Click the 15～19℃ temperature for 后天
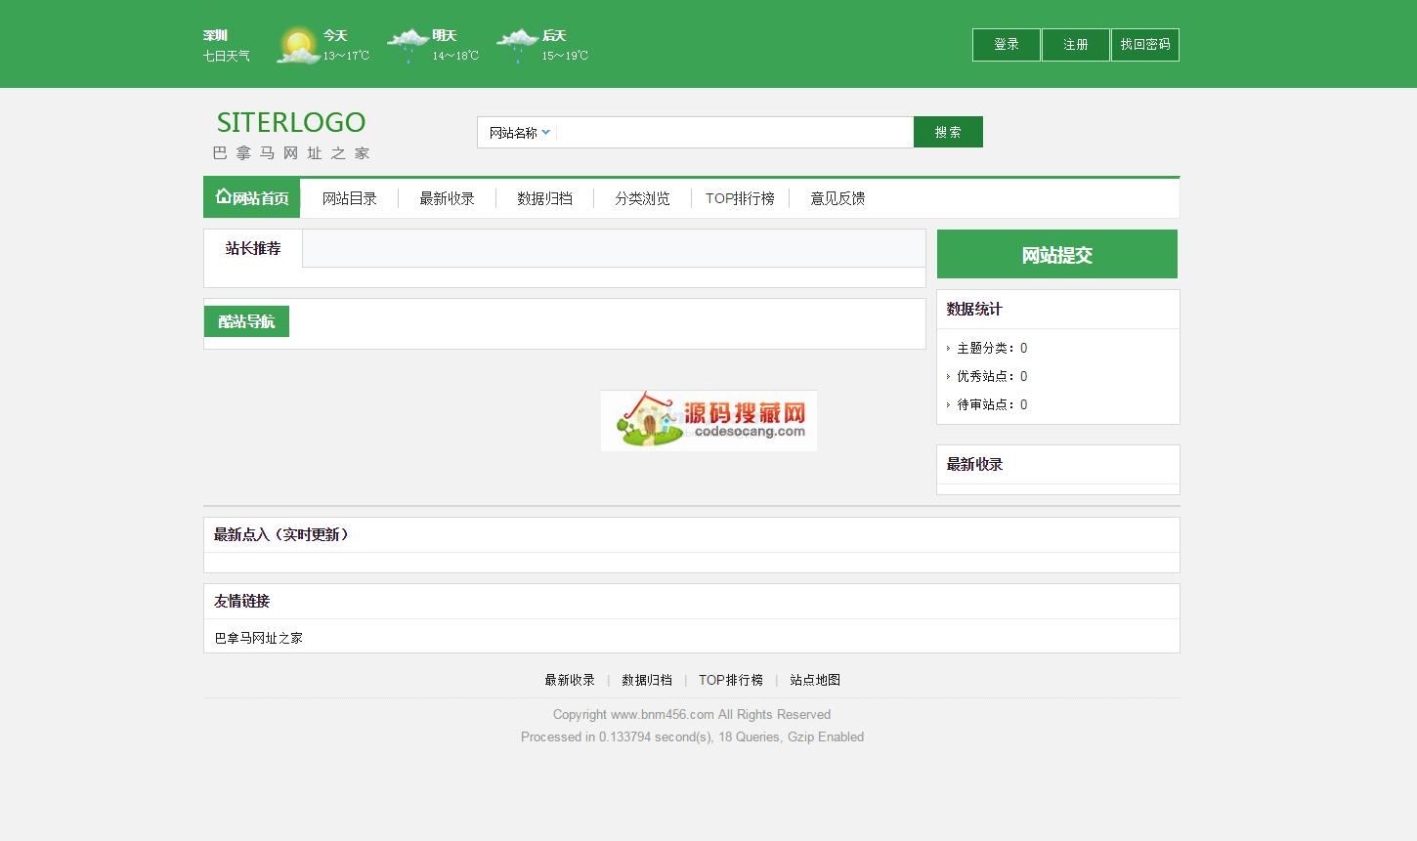Viewport: 1417px width, 841px height. (x=566, y=56)
